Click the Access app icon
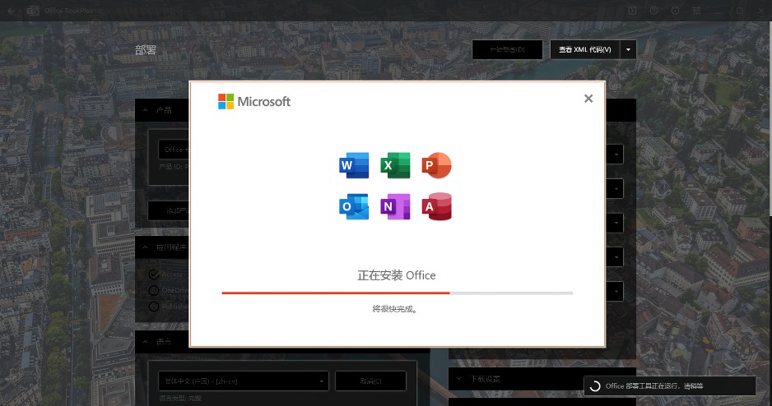 click(437, 206)
